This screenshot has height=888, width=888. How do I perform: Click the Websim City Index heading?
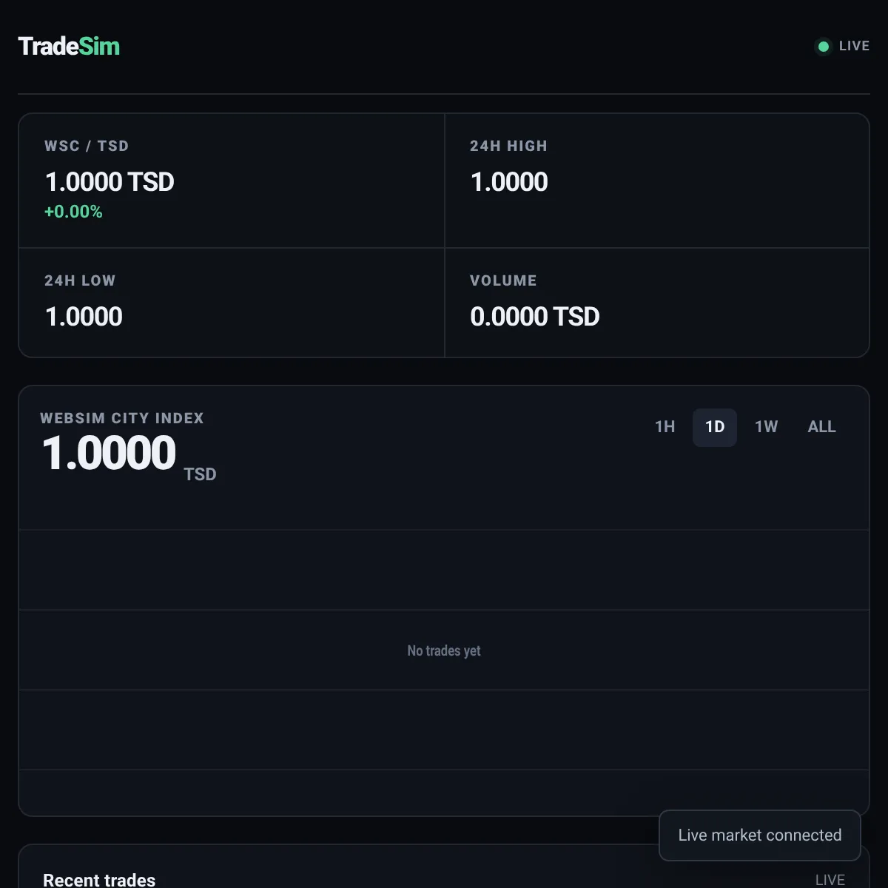(x=122, y=418)
